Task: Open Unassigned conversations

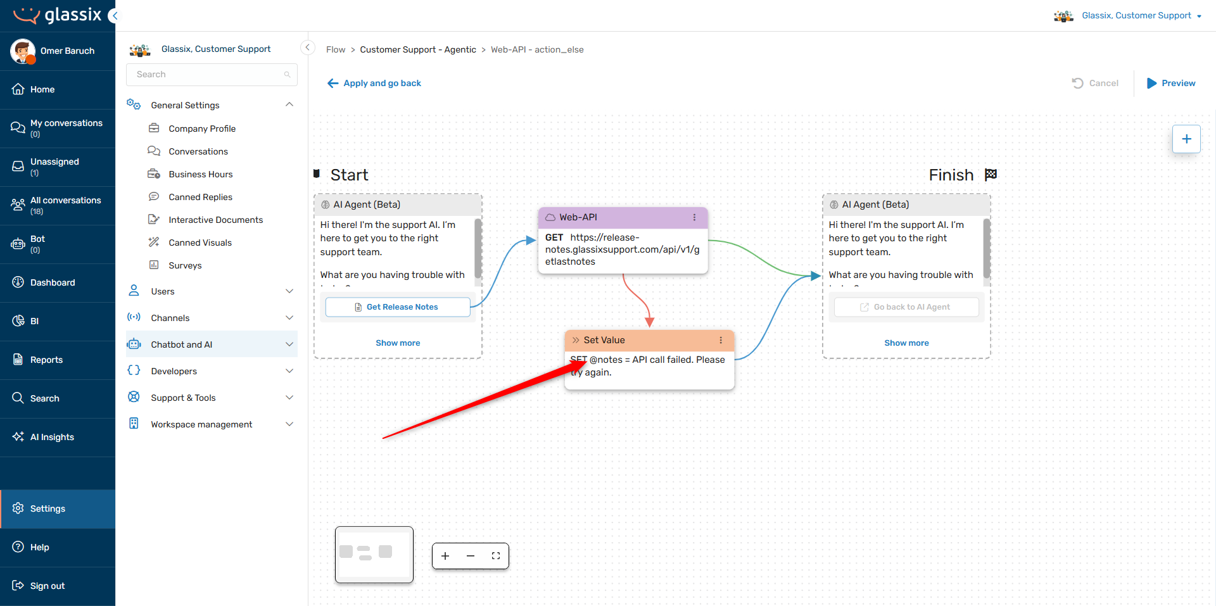Action: tap(58, 167)
